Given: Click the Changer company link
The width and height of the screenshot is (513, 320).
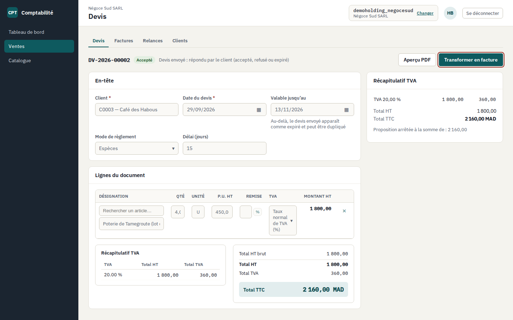Looking at the screenshot, I should coord(425,13).
